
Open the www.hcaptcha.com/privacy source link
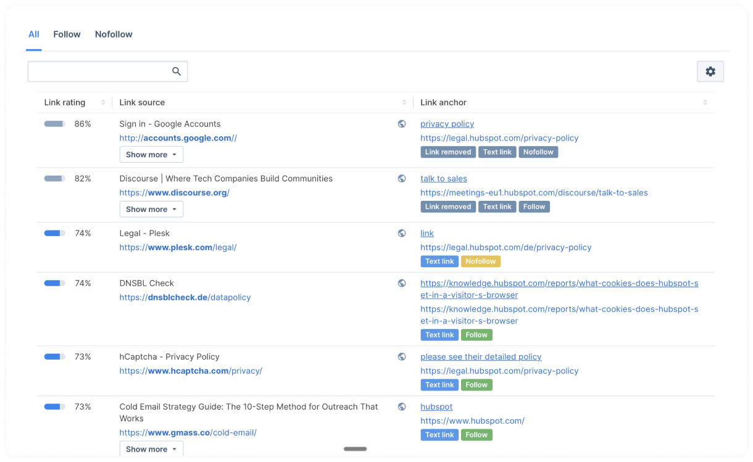[x=191, y=371]
